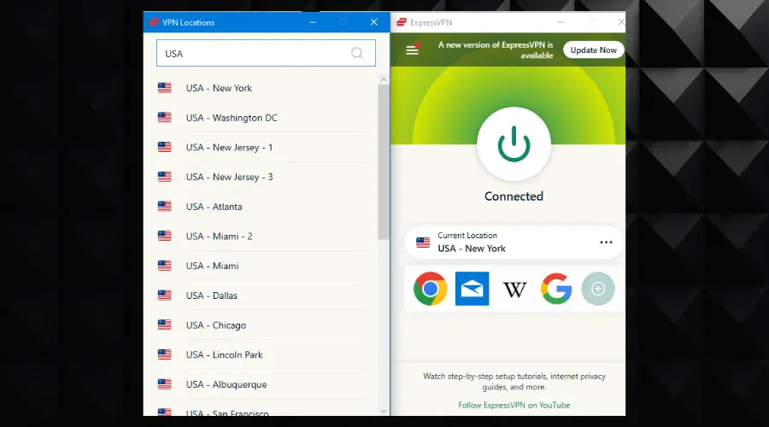Pick USA - Miami - 2 server
Screen dimensions: 769x427
pos(261,237)
